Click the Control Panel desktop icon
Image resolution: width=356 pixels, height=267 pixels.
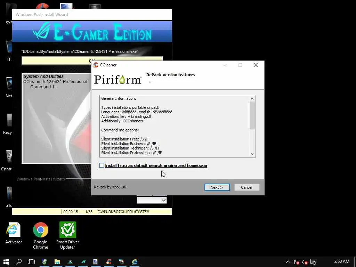pyautogui.click(x=7, y=160)
